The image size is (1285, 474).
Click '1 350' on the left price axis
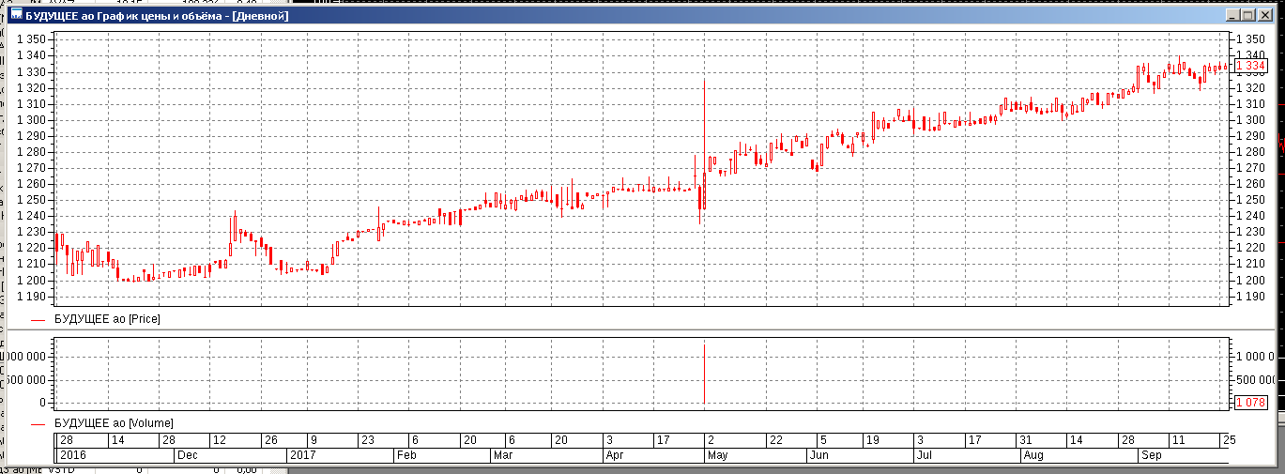pyautogui.click(x=31, y=39)
